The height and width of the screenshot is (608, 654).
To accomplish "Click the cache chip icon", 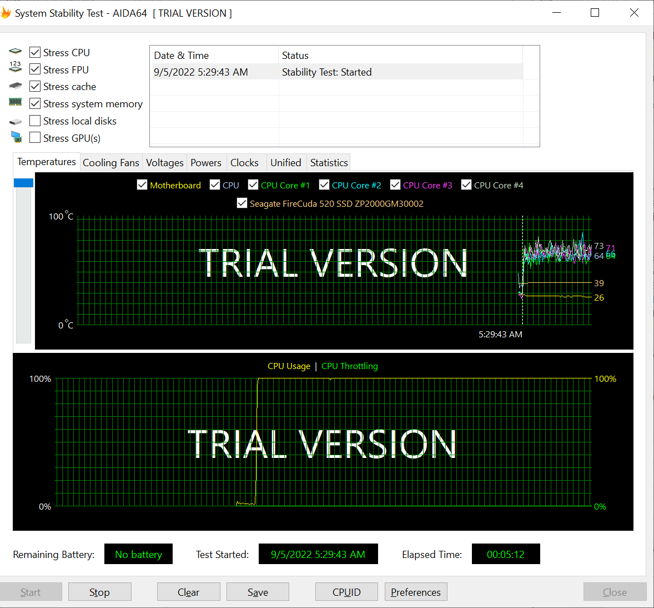I will pos(16,86).
